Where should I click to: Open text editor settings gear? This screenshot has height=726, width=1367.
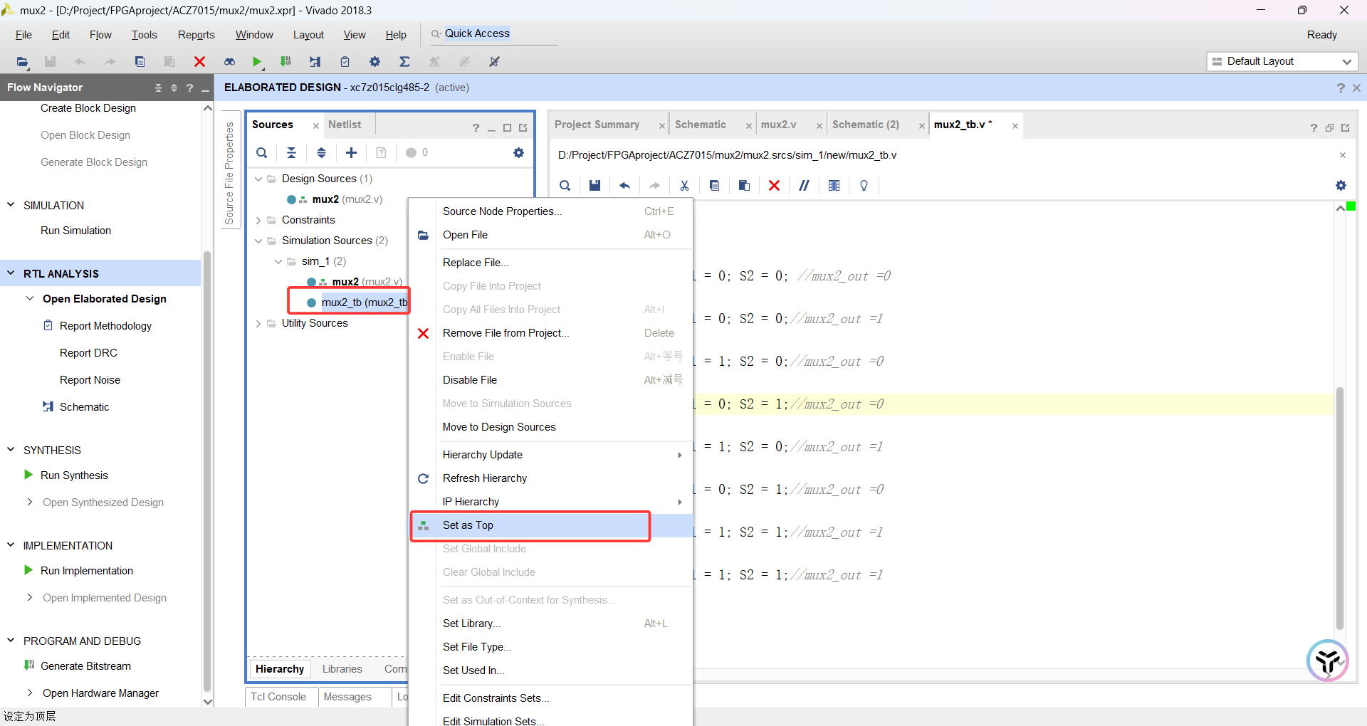(1341, 186)
